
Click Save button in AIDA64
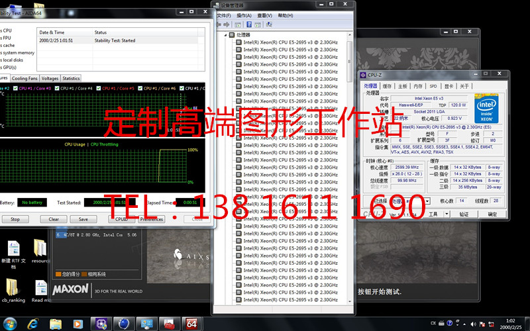(x=83, y=219)
